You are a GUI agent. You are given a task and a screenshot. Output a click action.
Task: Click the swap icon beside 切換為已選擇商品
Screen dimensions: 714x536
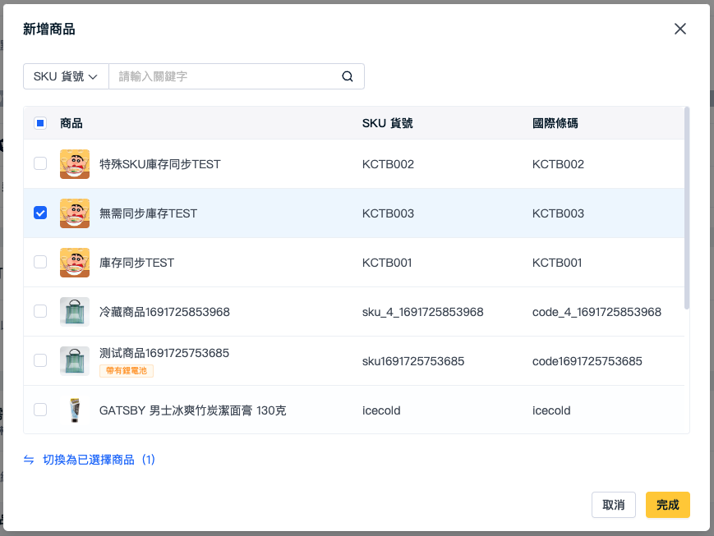pos(29,460)
